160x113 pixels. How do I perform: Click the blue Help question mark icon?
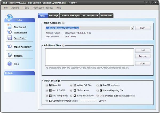click(x=10, y=64)
